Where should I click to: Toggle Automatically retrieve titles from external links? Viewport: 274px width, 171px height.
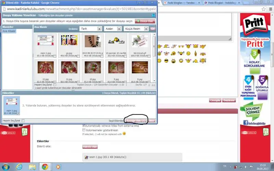(x=84, y=126)
